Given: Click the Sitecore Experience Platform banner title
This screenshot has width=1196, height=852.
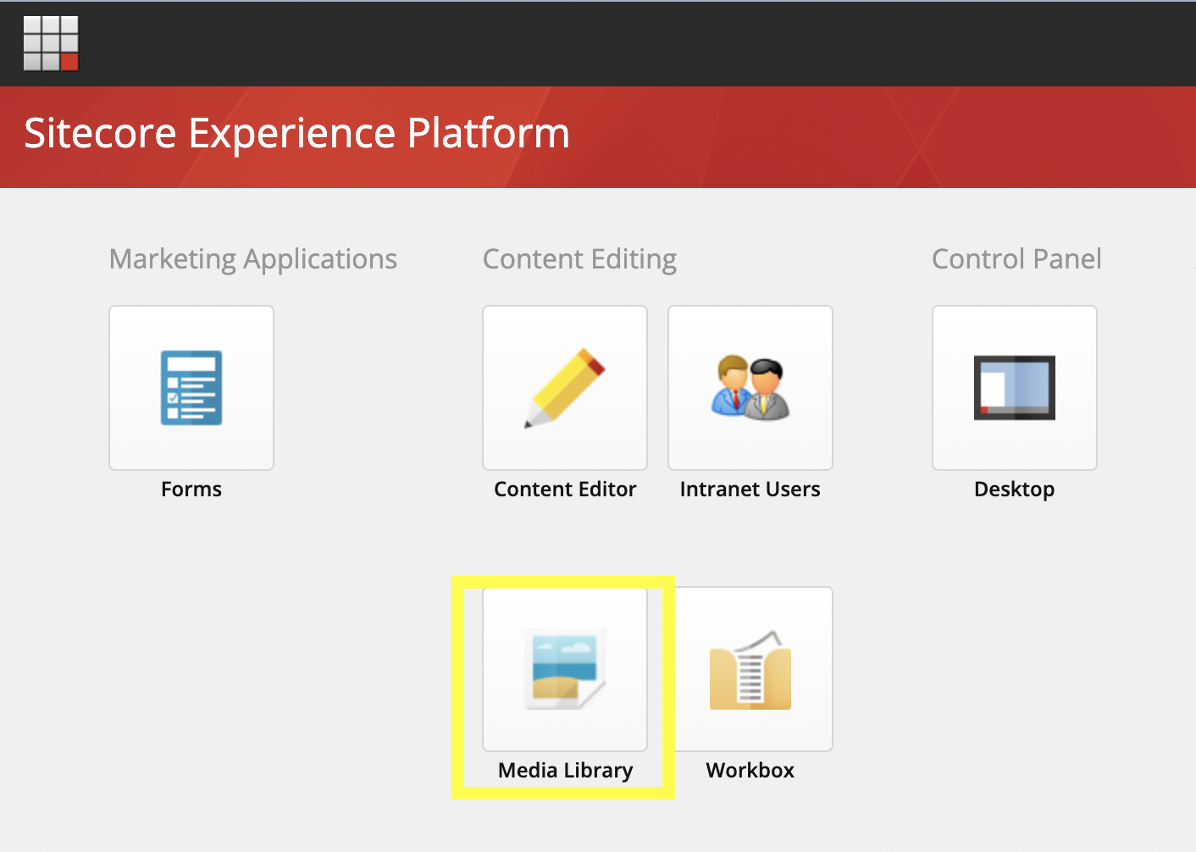Looking at the screenshot, I should [x=297, y=132].
